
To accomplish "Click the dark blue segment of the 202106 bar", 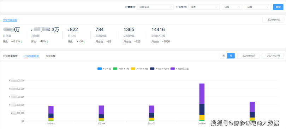I will 202,109.
